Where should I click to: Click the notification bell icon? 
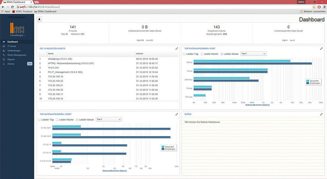click(x=39, y=19)
